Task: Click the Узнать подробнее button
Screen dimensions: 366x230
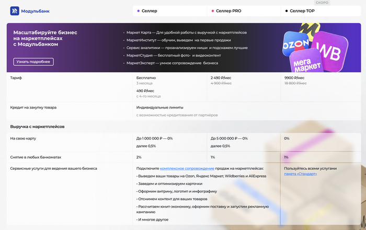Action: click(x=33, y=62)
